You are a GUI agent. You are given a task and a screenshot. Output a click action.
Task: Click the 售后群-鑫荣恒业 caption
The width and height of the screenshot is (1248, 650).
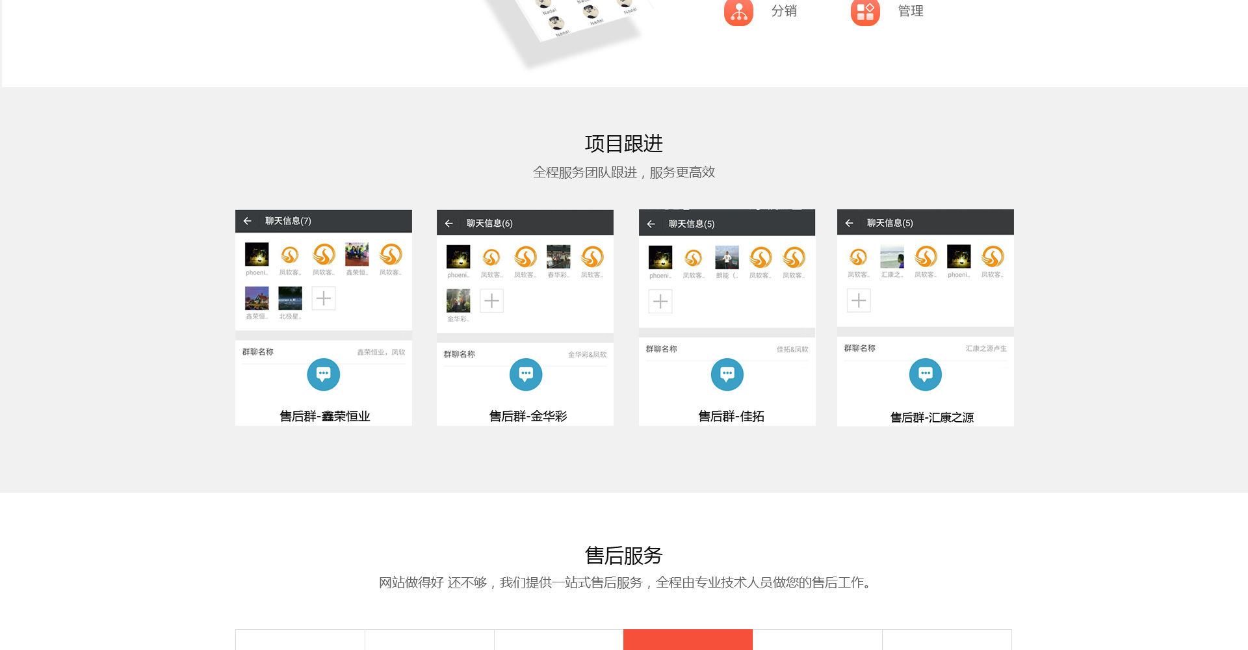click(324, 416)
